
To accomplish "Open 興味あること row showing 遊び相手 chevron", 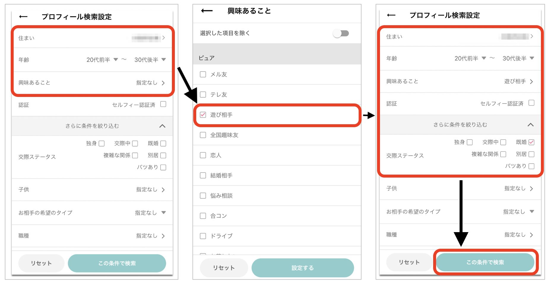I will point(531,82).
